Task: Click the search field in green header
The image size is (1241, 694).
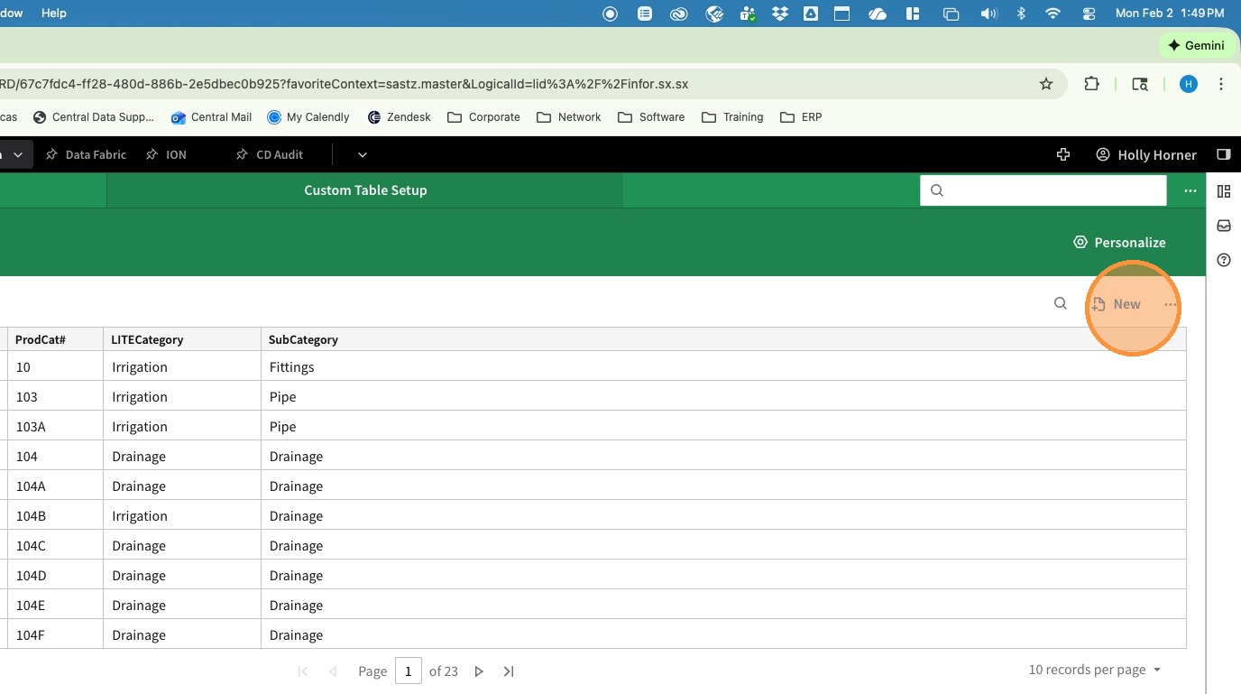Action: tap(1043, 190)
